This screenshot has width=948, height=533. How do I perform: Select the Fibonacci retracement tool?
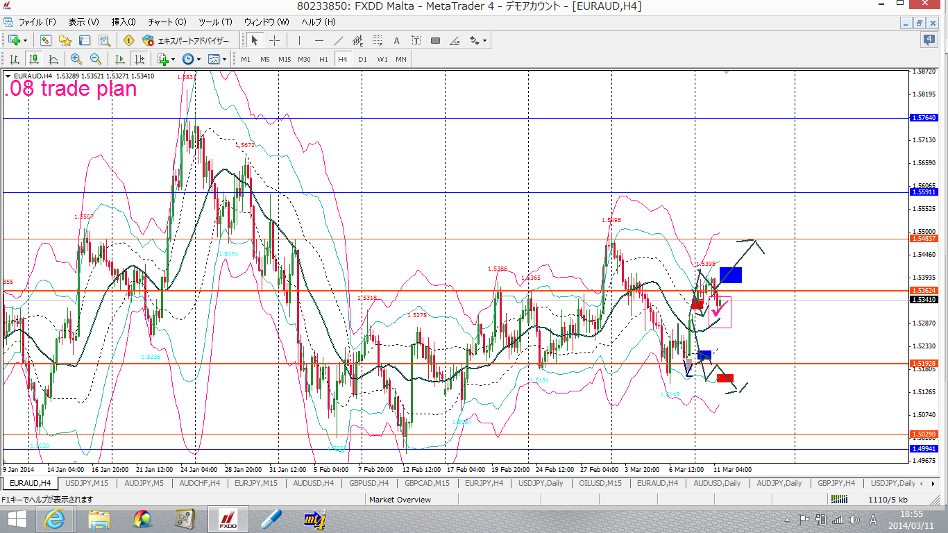(377, 40)
